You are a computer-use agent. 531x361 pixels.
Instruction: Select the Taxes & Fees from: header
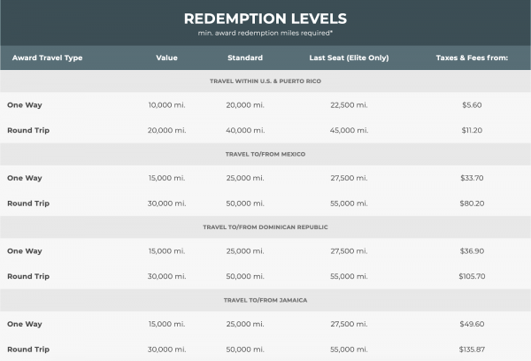[x=471, y=58]
